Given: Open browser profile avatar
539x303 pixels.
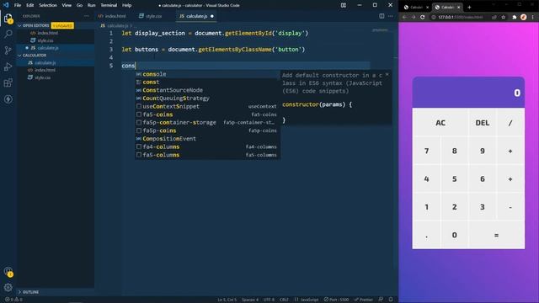Looking at the screenshot, I should coord(524,17).
